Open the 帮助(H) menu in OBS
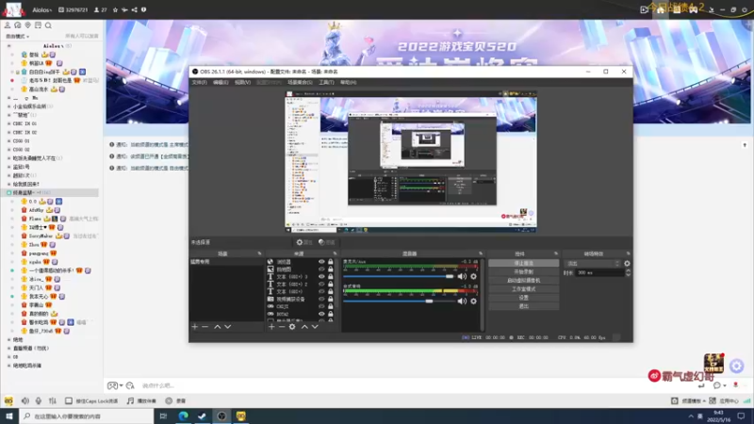This screenshot has height=424, width=754. tap(348, 83)
